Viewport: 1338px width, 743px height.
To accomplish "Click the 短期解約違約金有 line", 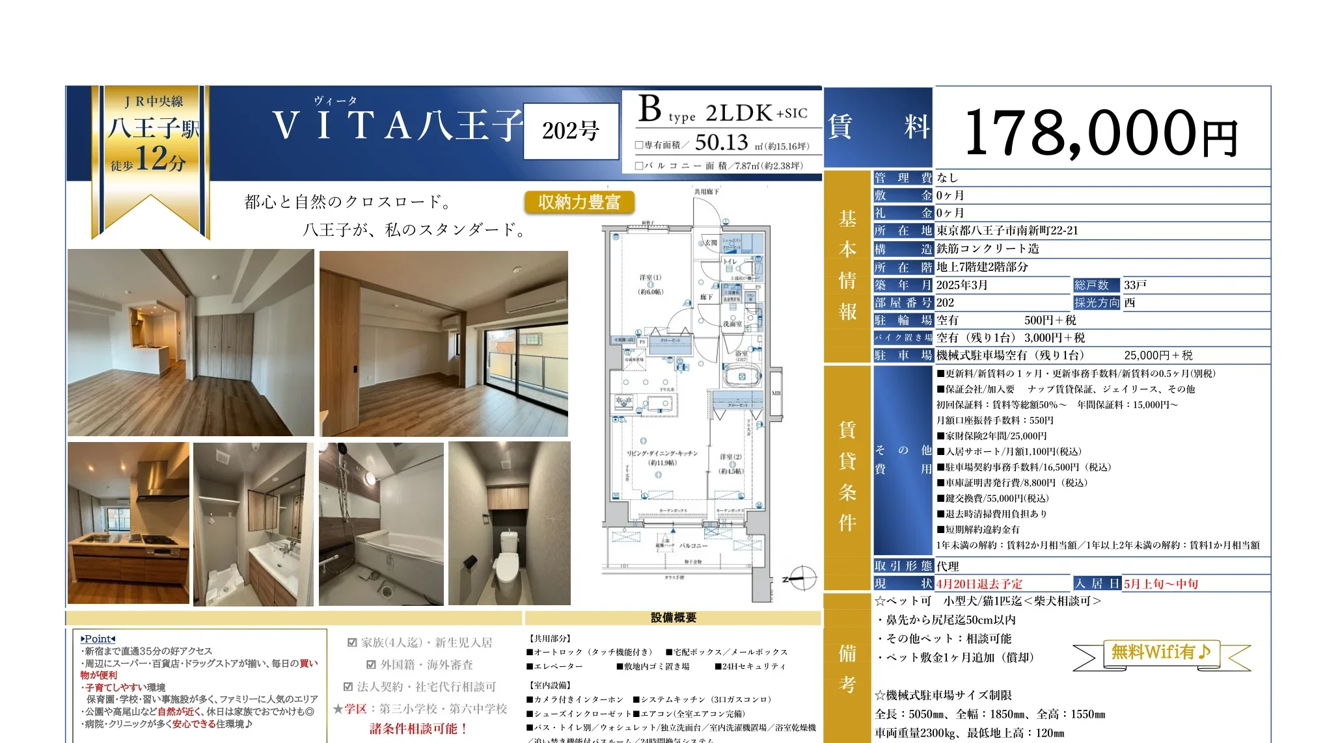I will [x=978, y=530].
